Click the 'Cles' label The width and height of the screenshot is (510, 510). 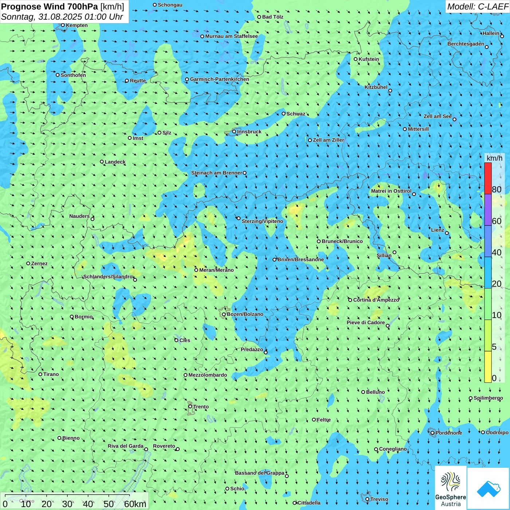(x=185, y=340)
